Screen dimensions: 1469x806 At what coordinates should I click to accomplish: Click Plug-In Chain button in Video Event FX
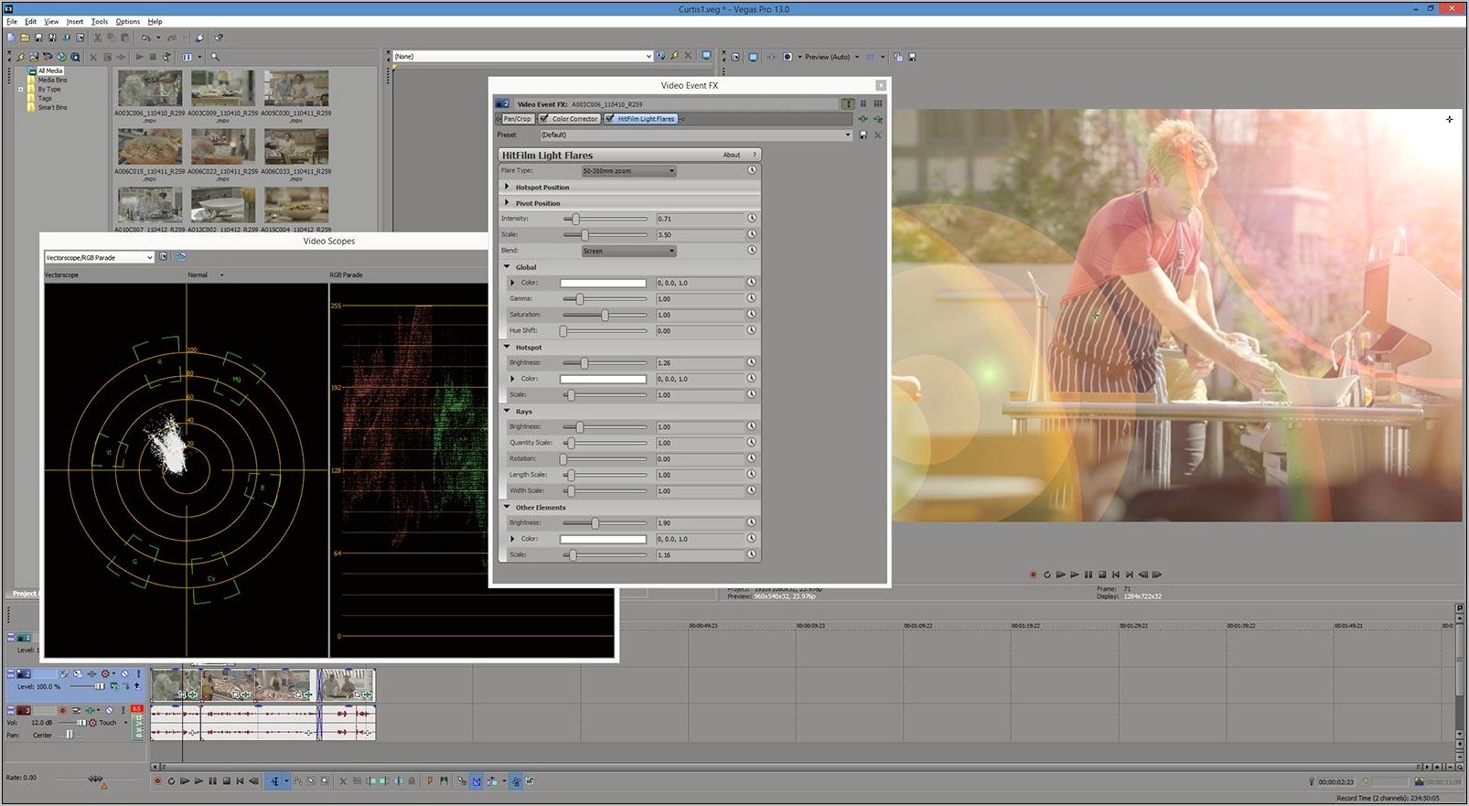click(863, 119)
